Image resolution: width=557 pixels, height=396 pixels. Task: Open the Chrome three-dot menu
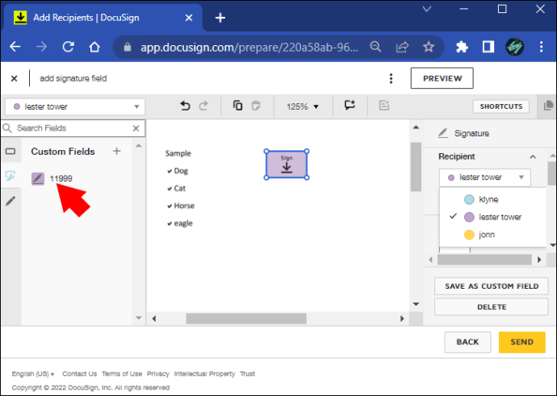pyautogui.click(x=541, y=47)
